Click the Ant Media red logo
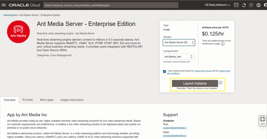The width and height of the screenshot is (267, 139). 19,32
